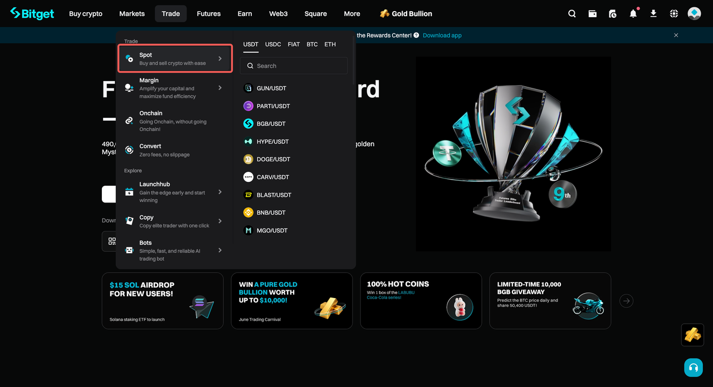
Task: Click the Bitget logo
Action: [x=32, y=13]
